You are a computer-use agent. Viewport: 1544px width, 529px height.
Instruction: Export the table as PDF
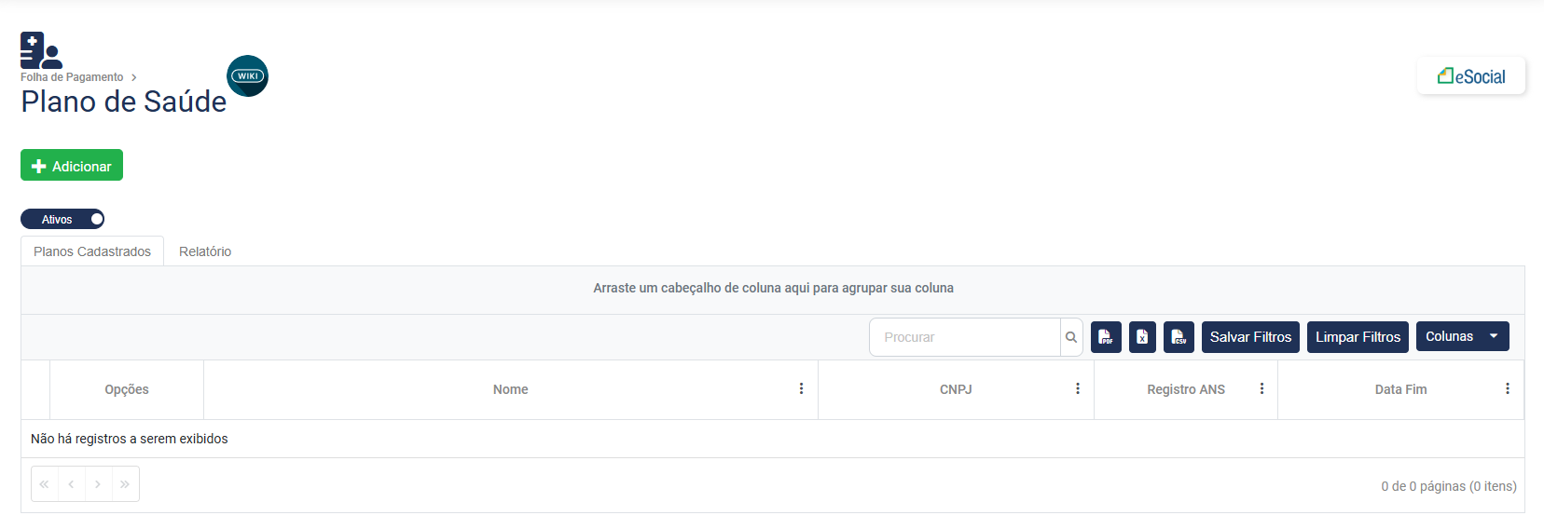[x=1106, y=337]
